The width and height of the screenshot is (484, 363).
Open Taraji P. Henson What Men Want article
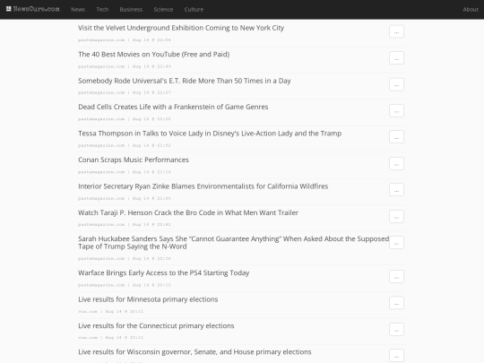point(188,212)
